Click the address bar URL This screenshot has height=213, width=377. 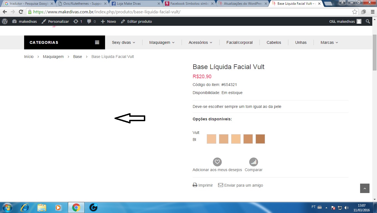pyautogui.click(x=107, y=12)
